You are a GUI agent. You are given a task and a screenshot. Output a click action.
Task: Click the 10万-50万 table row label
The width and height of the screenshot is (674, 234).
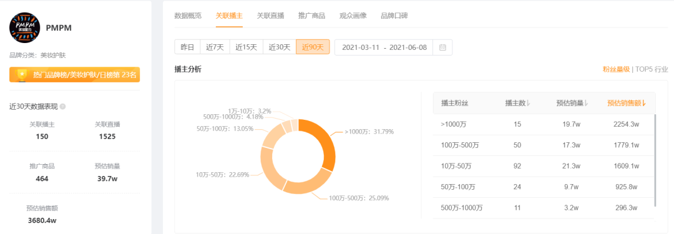(x=456, y=166)
